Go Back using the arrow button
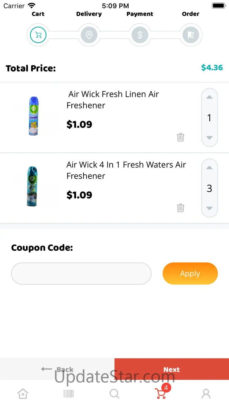 [57, 369]
